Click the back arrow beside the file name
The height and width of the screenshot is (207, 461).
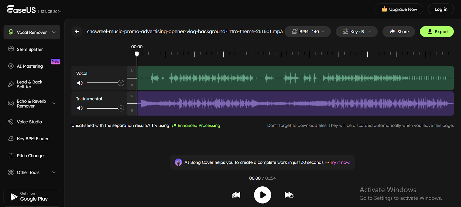click(x=77, y=31)
